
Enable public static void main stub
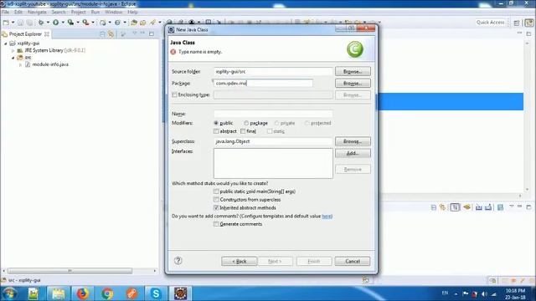[216, 191]
